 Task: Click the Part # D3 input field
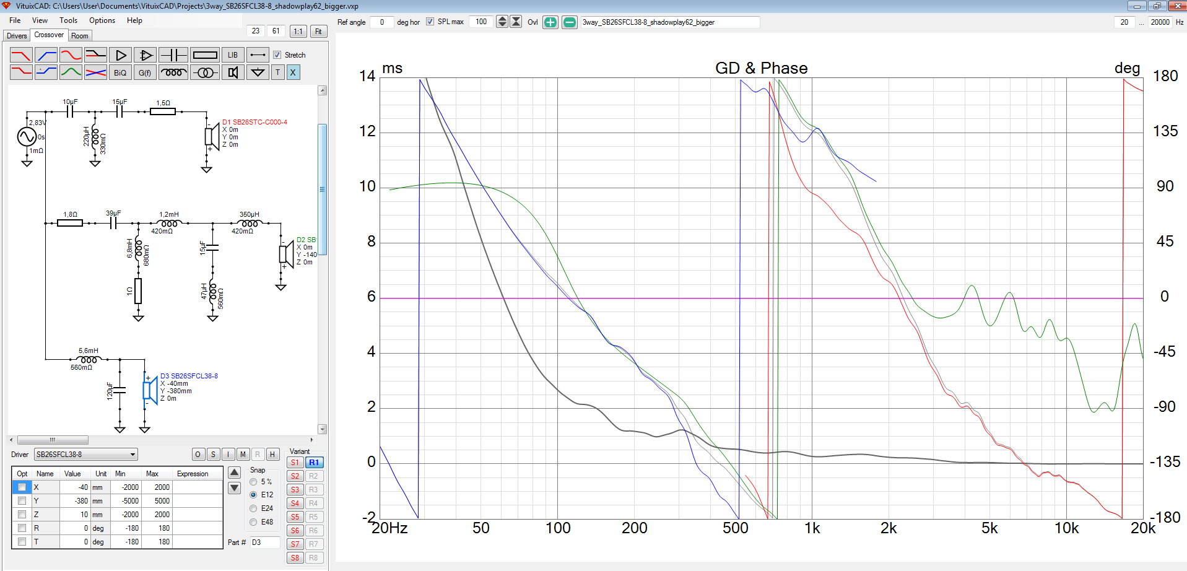point(264,543)
